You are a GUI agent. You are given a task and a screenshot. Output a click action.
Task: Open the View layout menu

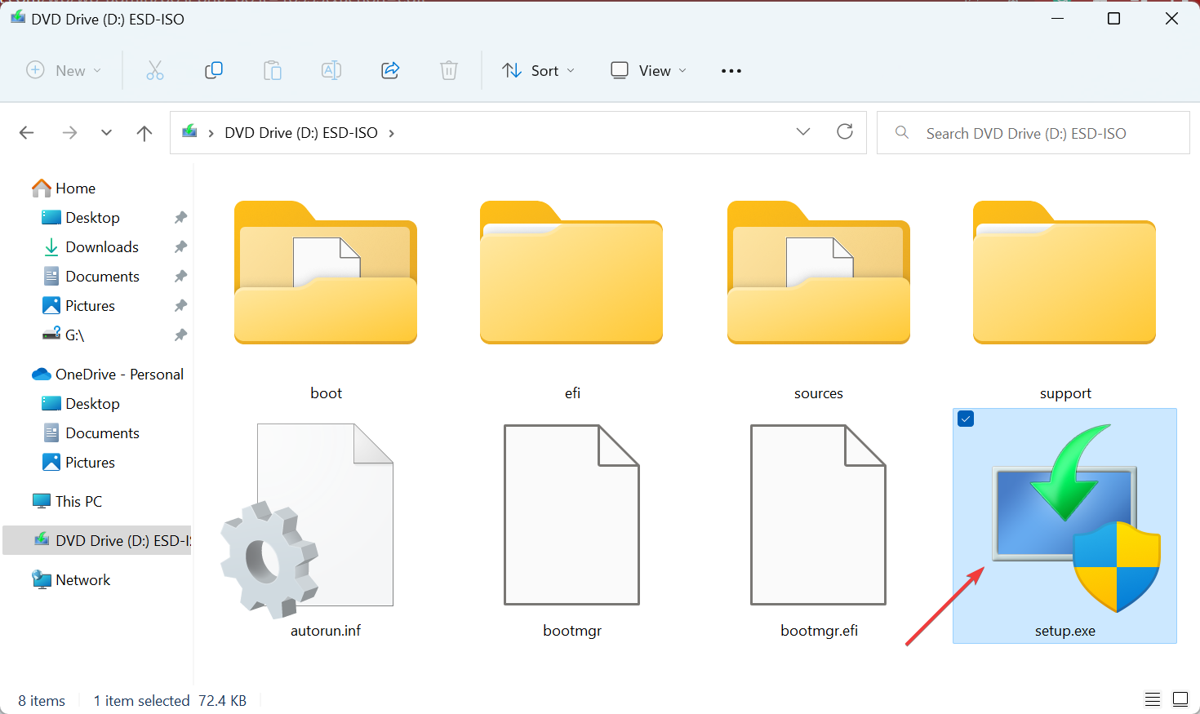(649, 71)
